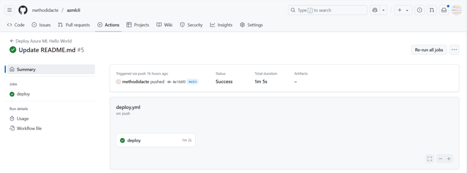Image resolution: width=467 pixels, height=173 pixels.
Task: Expand the Copilot dropdown arrow
Action: tap(383, 10)
